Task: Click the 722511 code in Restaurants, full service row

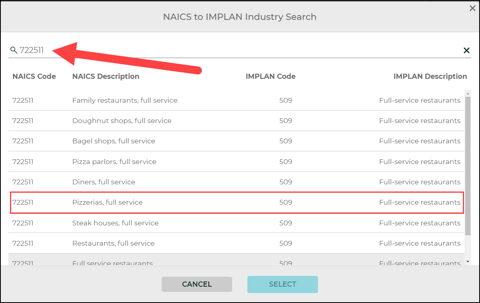Action: coord(23,243)
